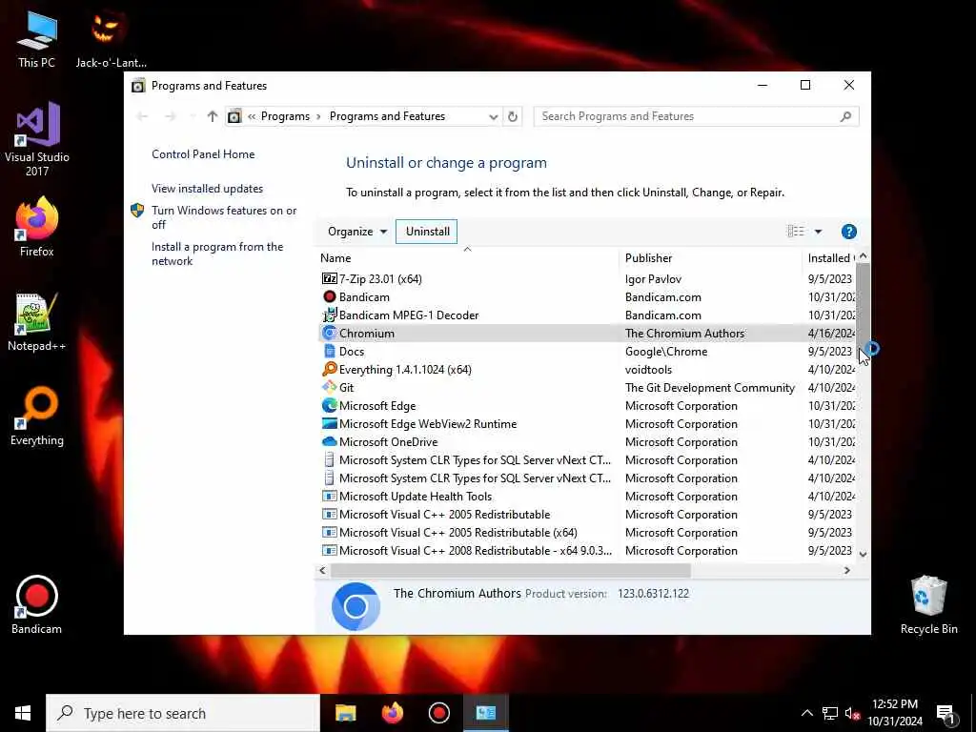Click the Edge WebView2 Runtime icon

point(329,423)
